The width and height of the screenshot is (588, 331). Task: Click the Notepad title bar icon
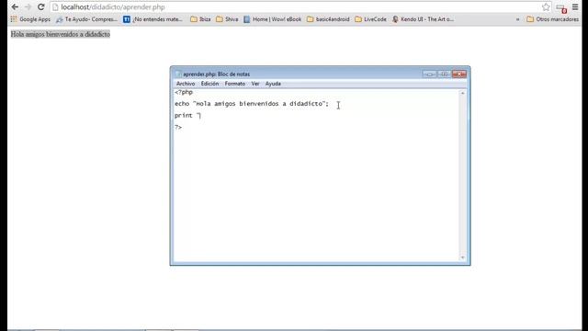[x=178, y=74]
